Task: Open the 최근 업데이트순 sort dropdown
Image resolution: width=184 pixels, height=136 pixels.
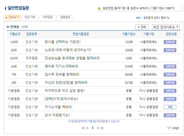Action: click(166, 27)
